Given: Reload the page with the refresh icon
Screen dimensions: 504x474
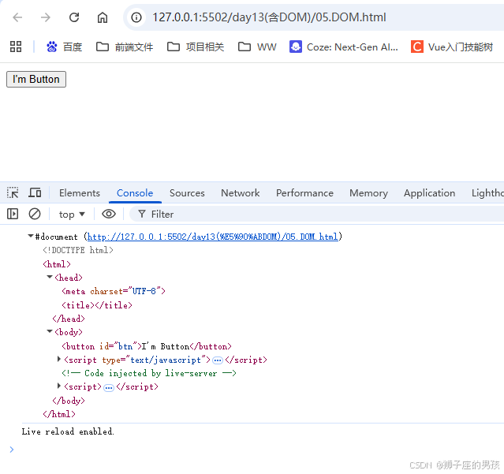Looking at the screenshot, I should (x=74, y=17).
